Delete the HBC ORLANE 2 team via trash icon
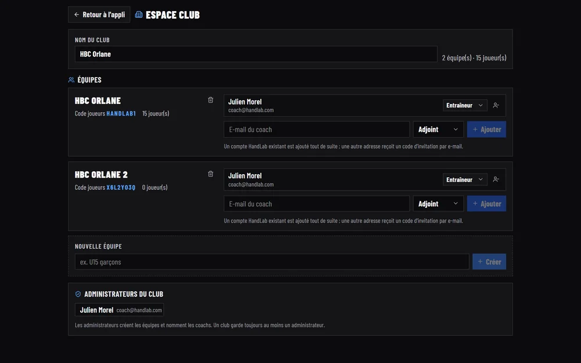 click(x=210, y=174)
